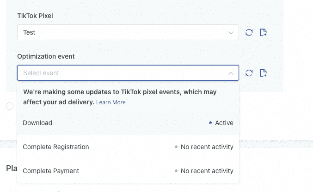
Task: Refresh the TikTok Pixel list
Action: (249, 32)
